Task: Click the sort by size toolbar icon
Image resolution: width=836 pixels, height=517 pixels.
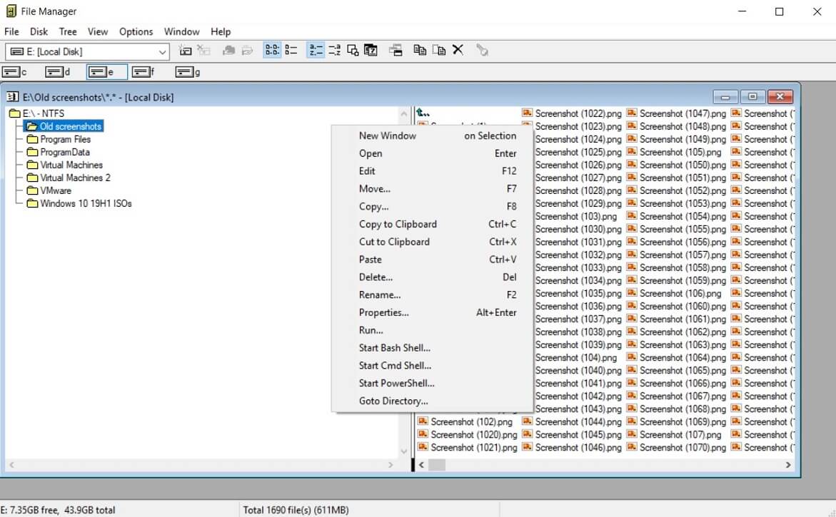Action: pyautogui.click(x=352, y=51)
